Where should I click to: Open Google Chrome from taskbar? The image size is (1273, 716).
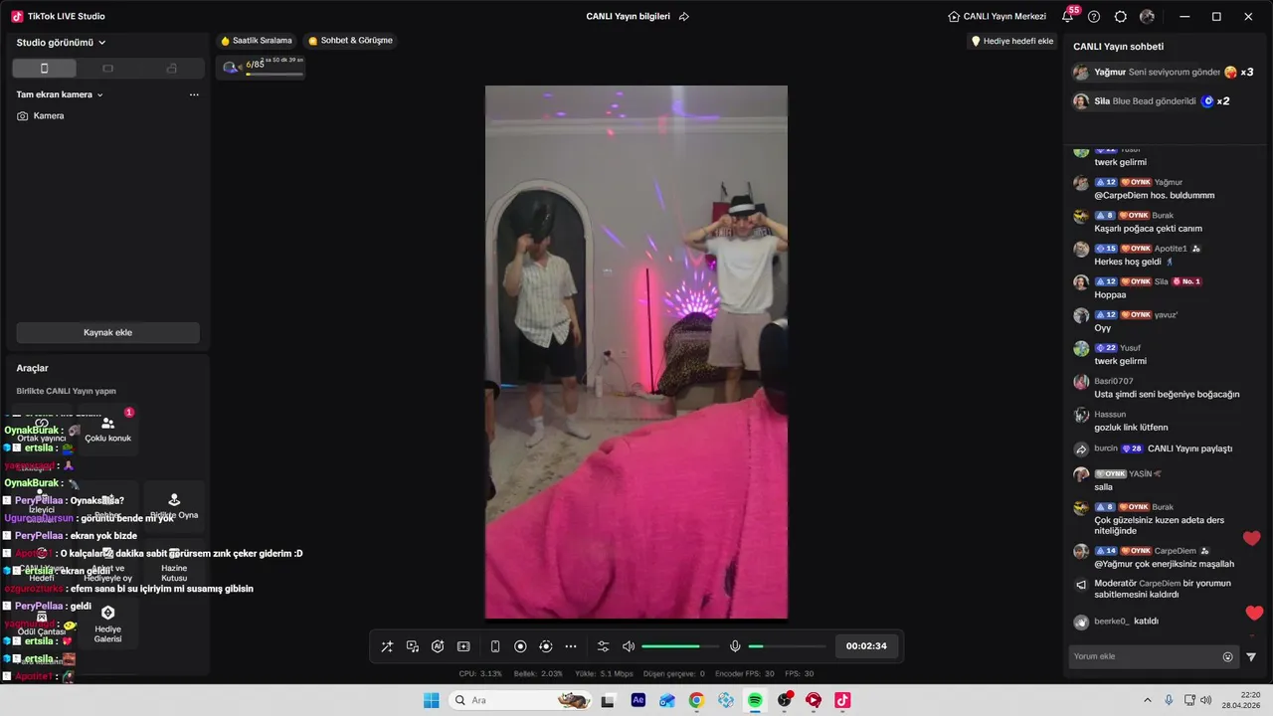pyautogui.click(x=696, y=700)
